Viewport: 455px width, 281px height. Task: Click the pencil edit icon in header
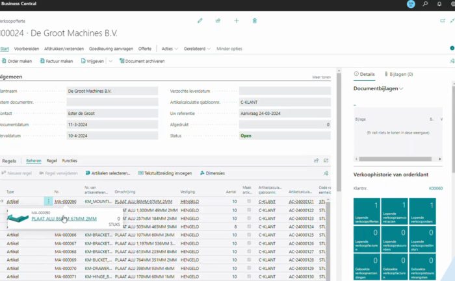point(200,21)
